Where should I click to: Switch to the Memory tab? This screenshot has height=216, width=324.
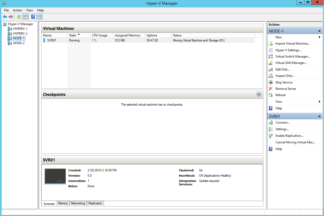pyautogui.click(x=63, y=203)
